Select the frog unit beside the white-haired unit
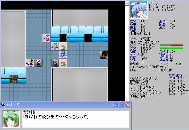The height and width of the screenshot is (130, 189). pyautogui.click(x=63, y=47)
